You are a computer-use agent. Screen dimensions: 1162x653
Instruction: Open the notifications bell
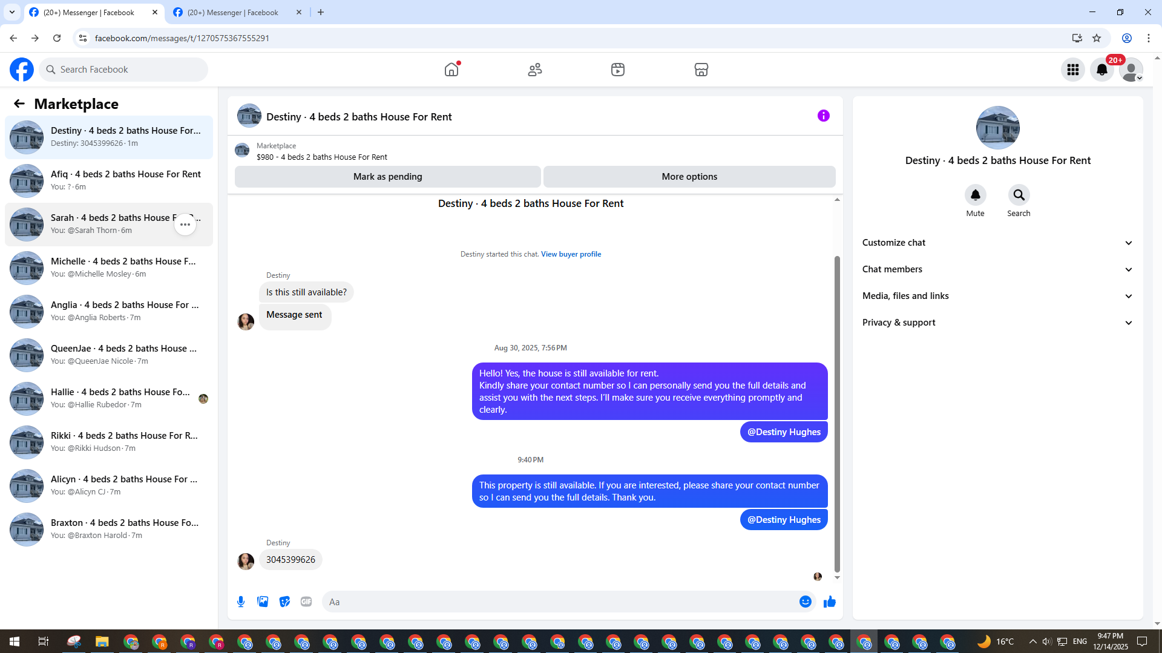tap(1102, 70)
